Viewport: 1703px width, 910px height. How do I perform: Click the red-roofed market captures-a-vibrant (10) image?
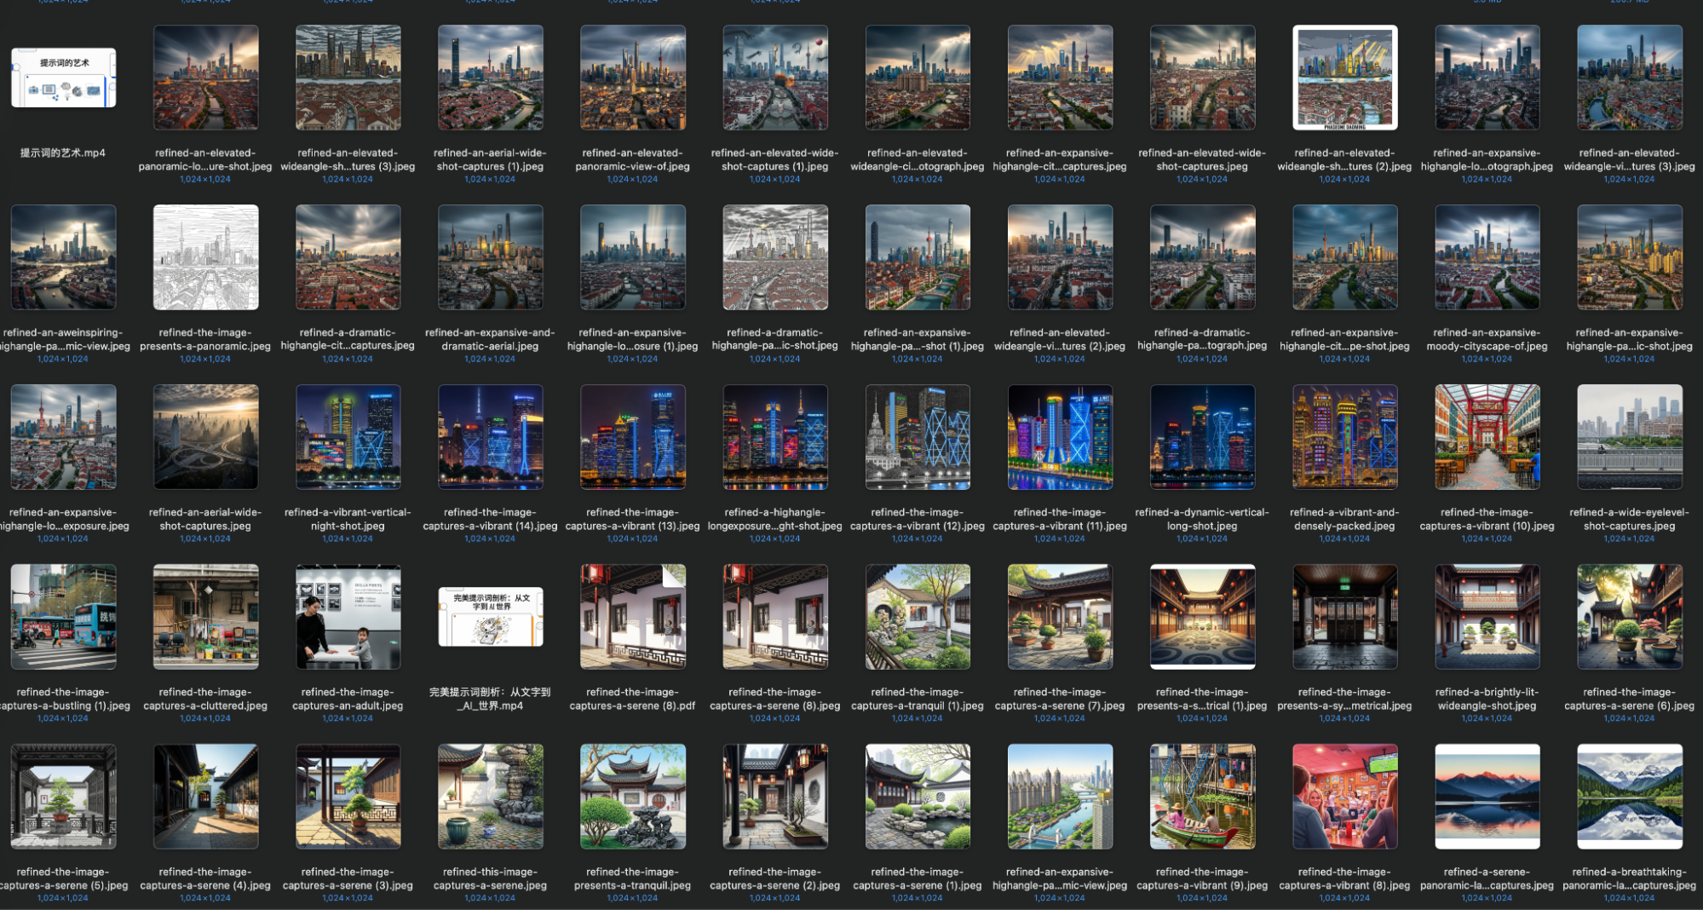[1487, 436]
